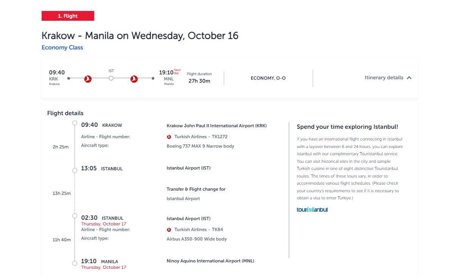Select the 19:10 Manila arrival timeline node
Screen dimensions: 474x276
click(x=75, y=263)
